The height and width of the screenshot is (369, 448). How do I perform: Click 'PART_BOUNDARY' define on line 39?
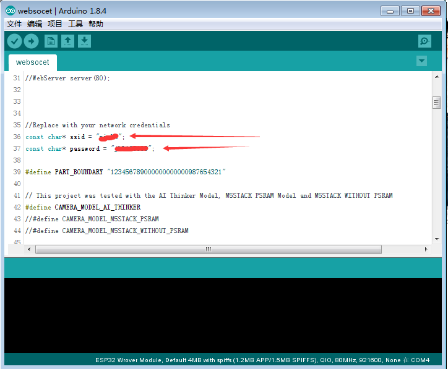(x=79, y=172)
